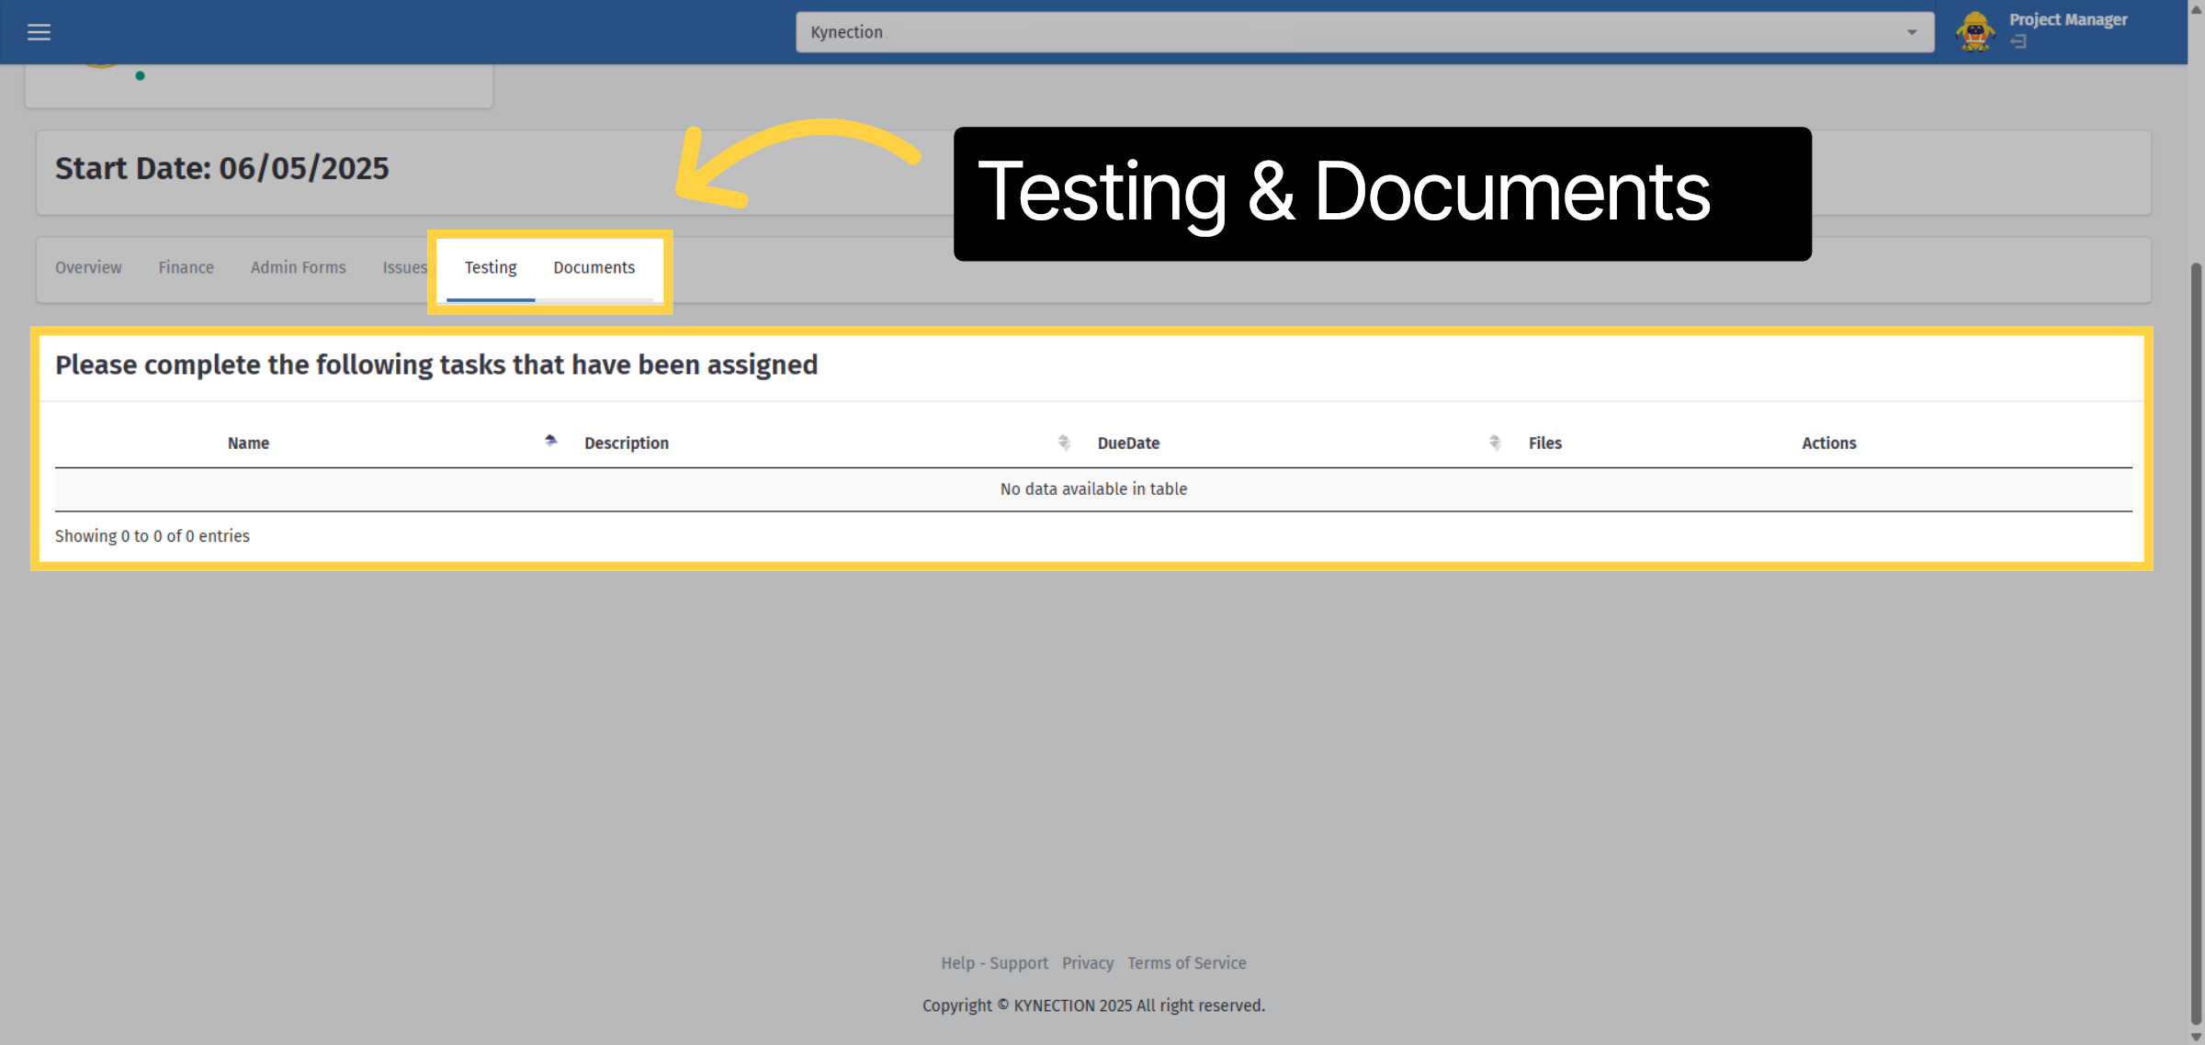The image size is (2205, 1045).
Task: Click the Project Manager avatar image
Action: 1975,32
